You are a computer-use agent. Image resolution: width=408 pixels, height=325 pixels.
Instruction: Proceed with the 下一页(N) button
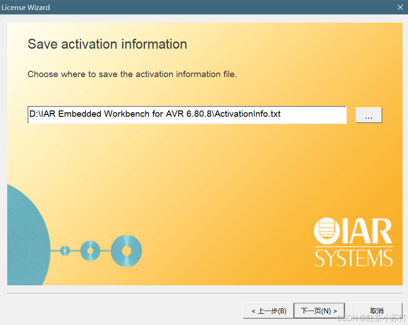[319, 311]
